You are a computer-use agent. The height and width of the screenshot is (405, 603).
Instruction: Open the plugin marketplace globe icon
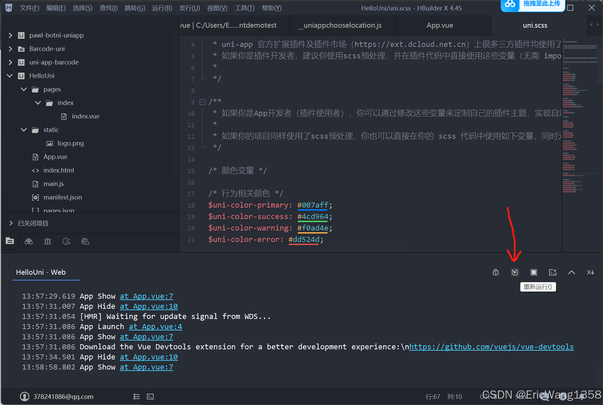[x=85, y=241]
